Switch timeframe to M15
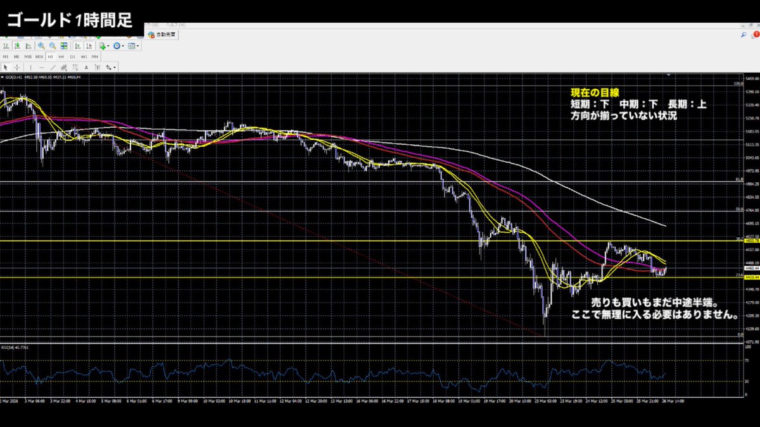This screenshot has height=427, width=760. pos(28,56)
